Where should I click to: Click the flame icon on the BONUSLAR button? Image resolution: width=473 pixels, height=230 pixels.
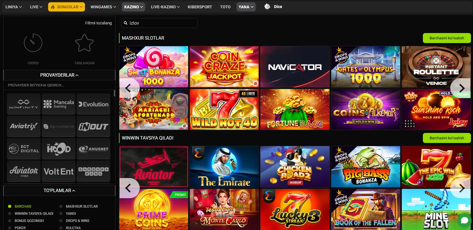(53, 7)
